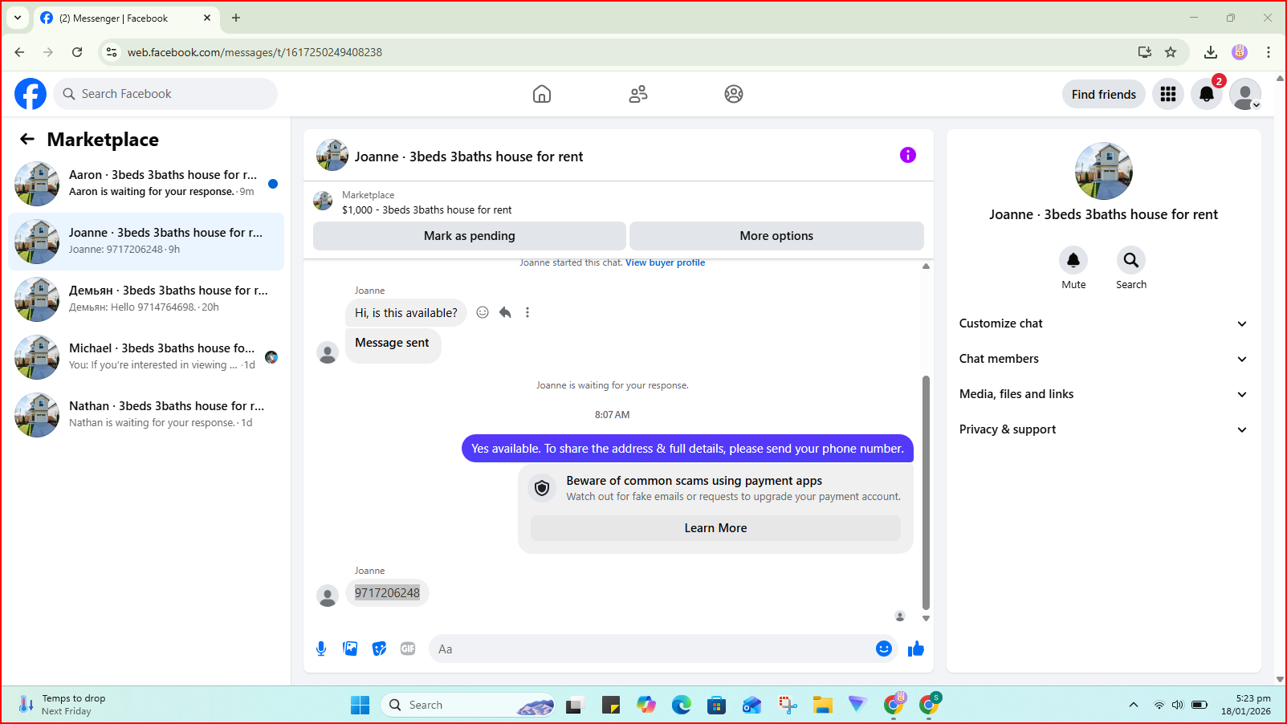Open More options for listing
Screen dimensions: 1287x724
click(x=776, y=236)
